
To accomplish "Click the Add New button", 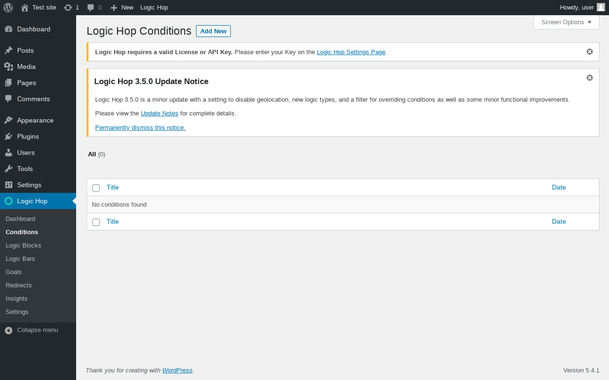I will coord(213,31).
